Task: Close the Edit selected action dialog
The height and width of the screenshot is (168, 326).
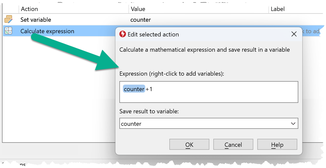Action: coord(294,34)
